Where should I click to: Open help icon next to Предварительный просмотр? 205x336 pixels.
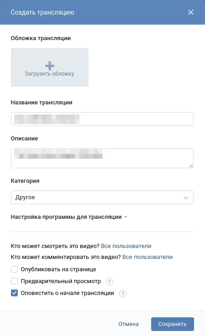click(x=110, y=281)
